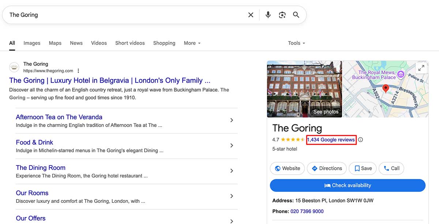Activate voice search with the microphone icon
This screenshot has height=224, width=439.
click(268, 15)
